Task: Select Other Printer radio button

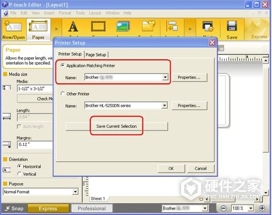Action: click(x=63, y=94)
